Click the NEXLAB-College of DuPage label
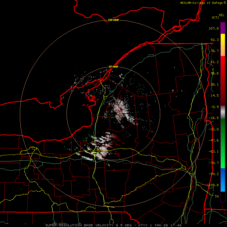The height and width of the screenshot is (227, 227). 202,3
